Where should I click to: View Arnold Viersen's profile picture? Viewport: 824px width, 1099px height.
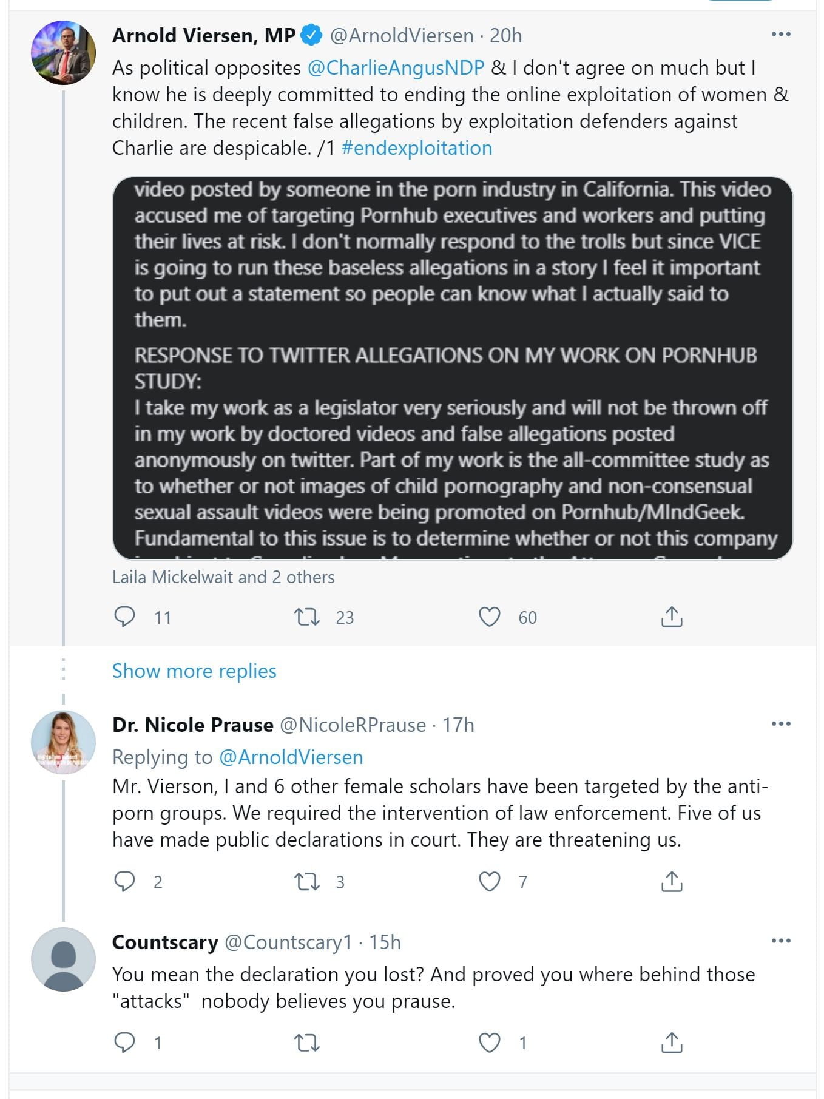point(64,53)
